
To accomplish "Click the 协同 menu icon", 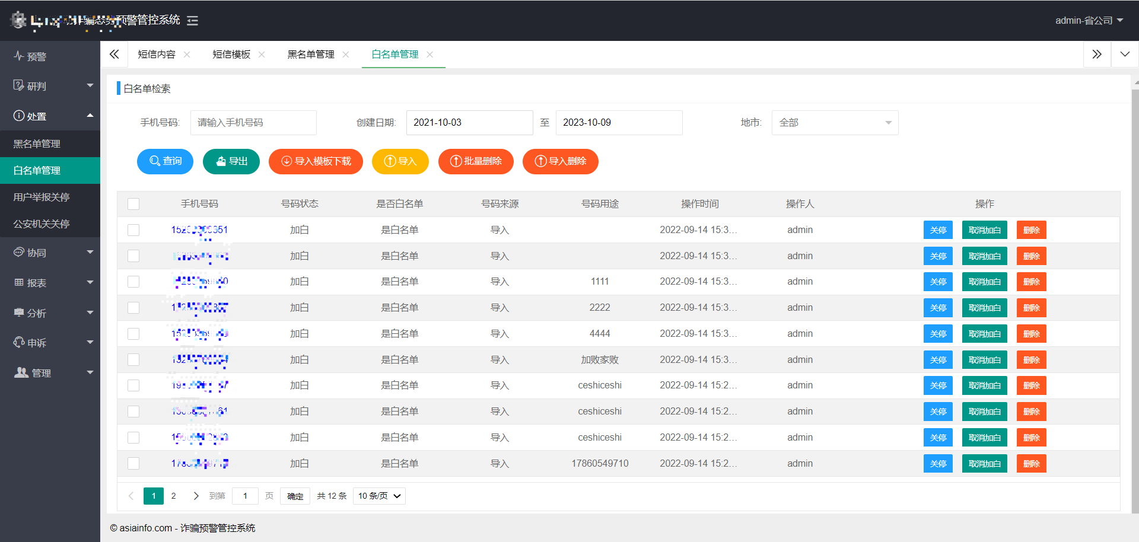I will pyautogui.click(x=19, y=252).
